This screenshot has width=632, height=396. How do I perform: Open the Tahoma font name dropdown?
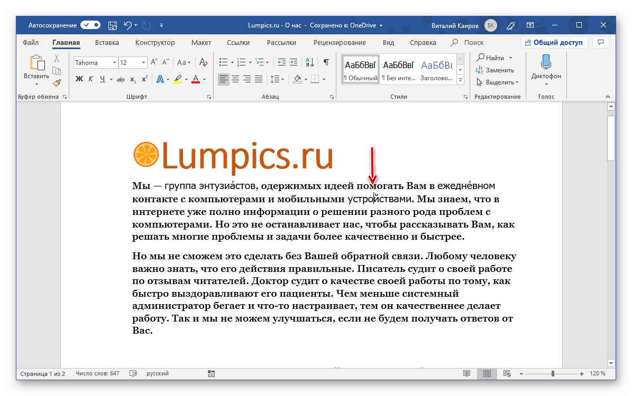(x=114, y=62)
